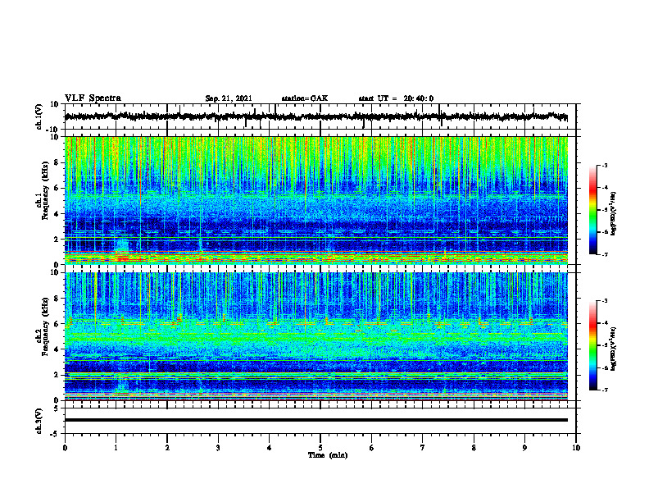This screenshot has height=502, width=649.
Task: Click time axis tick label "9"
Action: pos(524,448)
